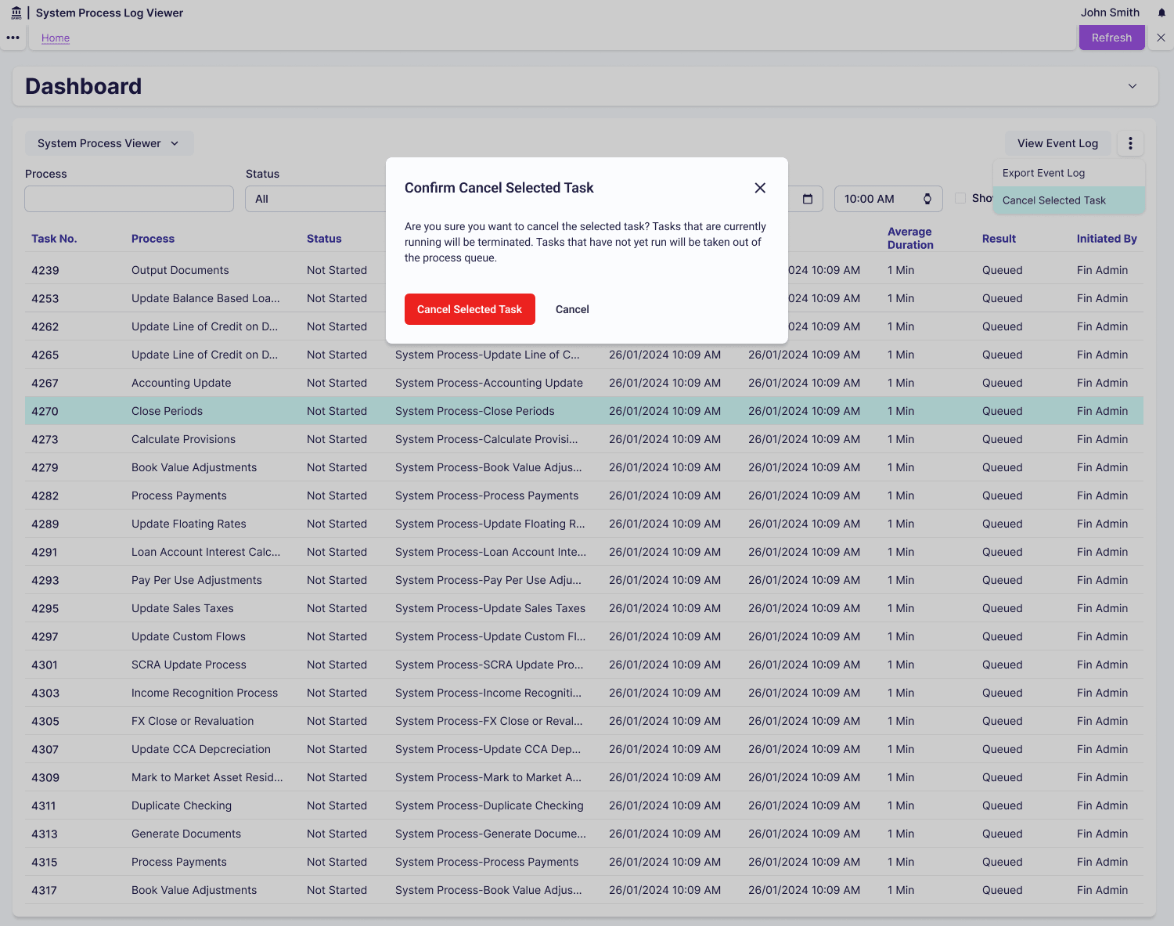
Task: Expand the System Process Viewer dropdown
Action: tap(109, 143)
